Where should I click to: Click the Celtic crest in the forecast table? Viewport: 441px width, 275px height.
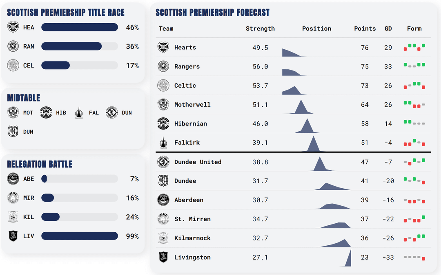tap(163, 86)
